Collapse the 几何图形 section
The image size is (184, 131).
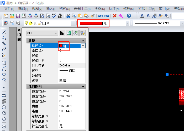tap(83, 86)
